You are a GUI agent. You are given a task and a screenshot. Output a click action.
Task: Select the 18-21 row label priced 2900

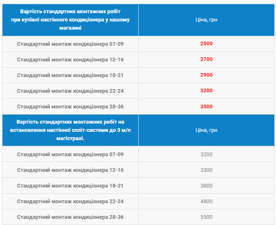pos(71,75)
